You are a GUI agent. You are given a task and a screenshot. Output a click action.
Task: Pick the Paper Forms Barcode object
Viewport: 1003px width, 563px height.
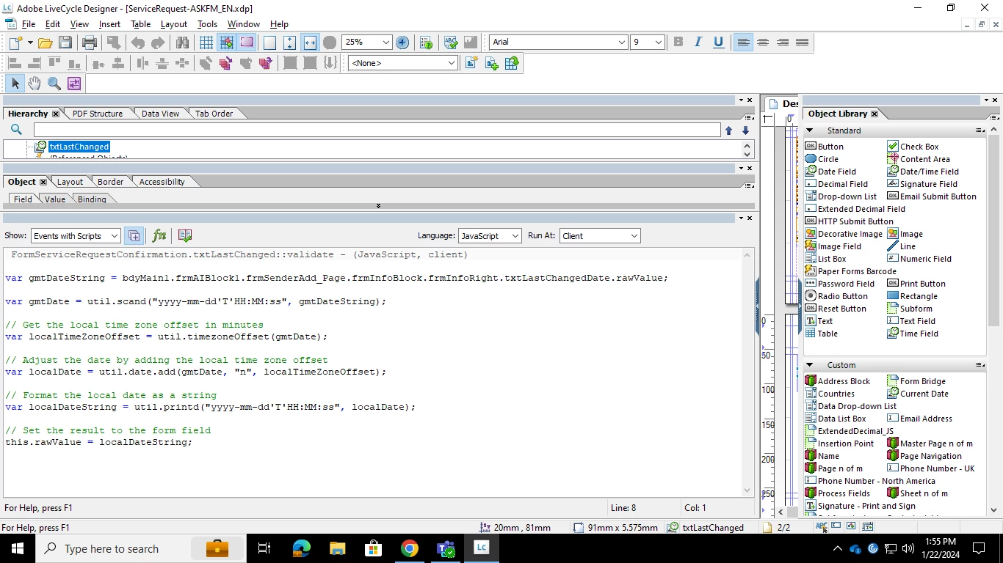coord(850,271)
